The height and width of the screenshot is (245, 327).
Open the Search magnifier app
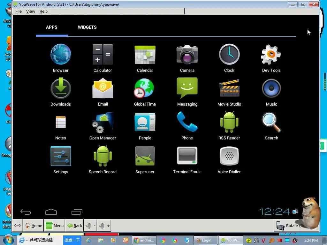point(271,122)
